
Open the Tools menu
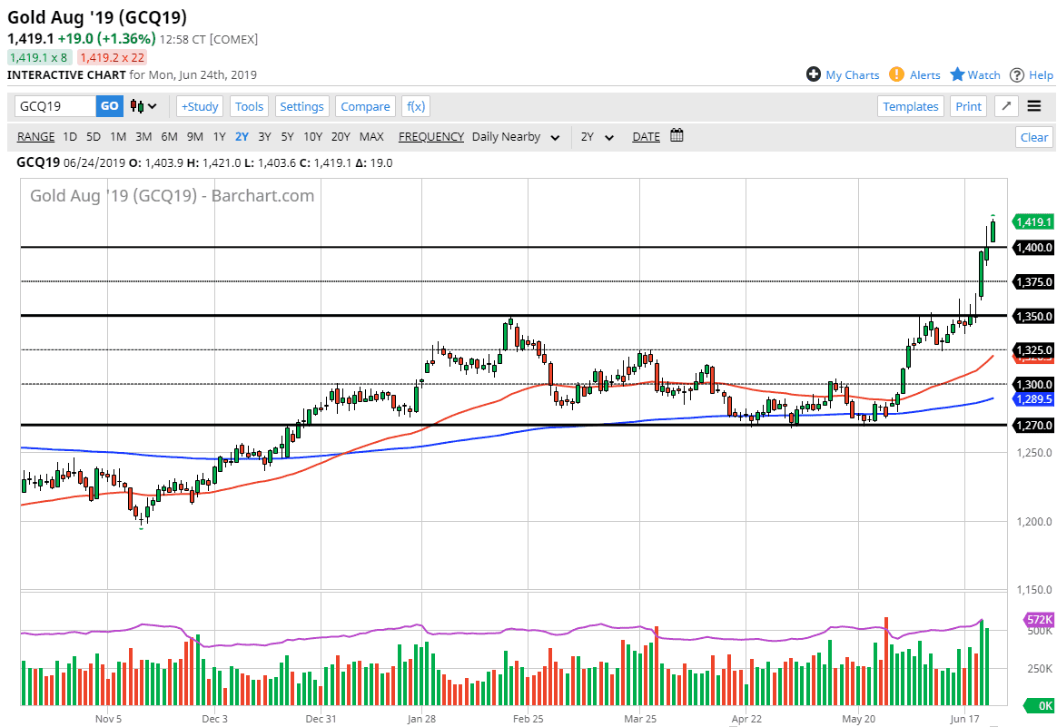(x=249, y=106)
